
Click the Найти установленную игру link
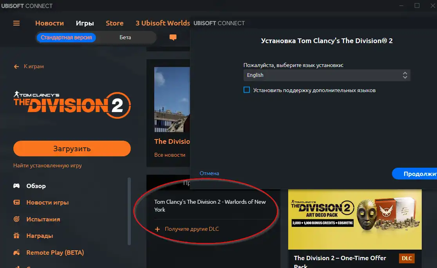[48, 166]
